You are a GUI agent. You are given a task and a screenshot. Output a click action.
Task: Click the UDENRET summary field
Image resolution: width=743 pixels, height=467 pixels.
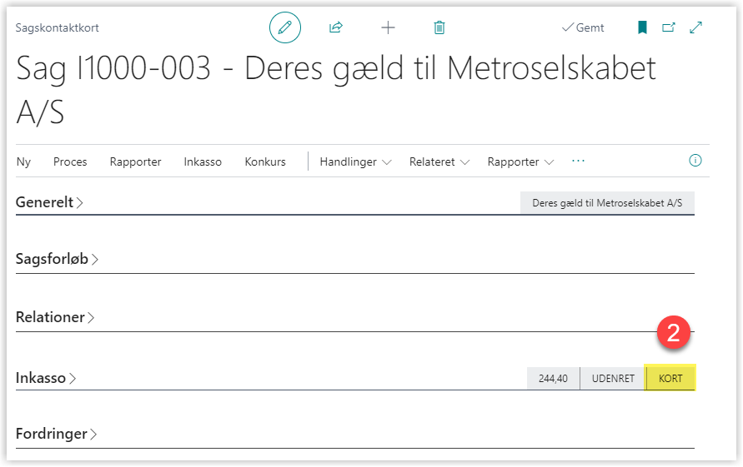point(613,379)
